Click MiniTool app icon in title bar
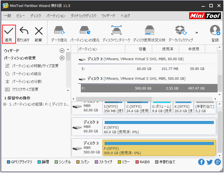This screenshot has width=224, height=173. [5, 6]
